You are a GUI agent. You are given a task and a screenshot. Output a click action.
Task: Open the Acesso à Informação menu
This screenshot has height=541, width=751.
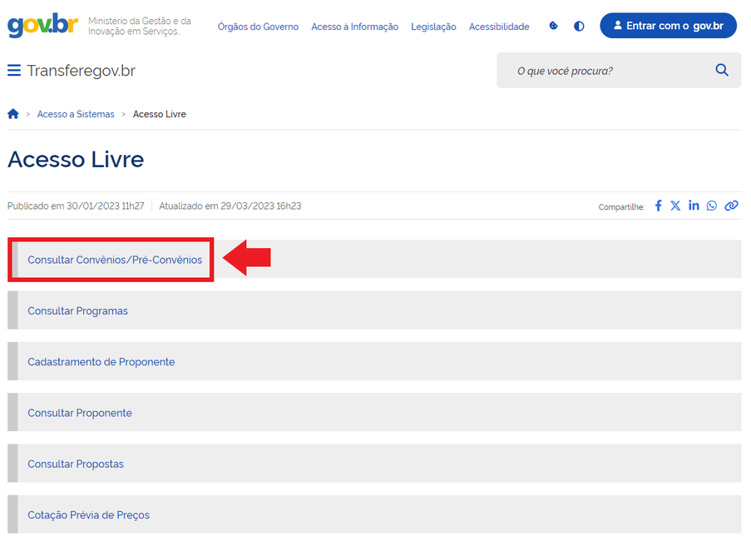click(354, 26)
